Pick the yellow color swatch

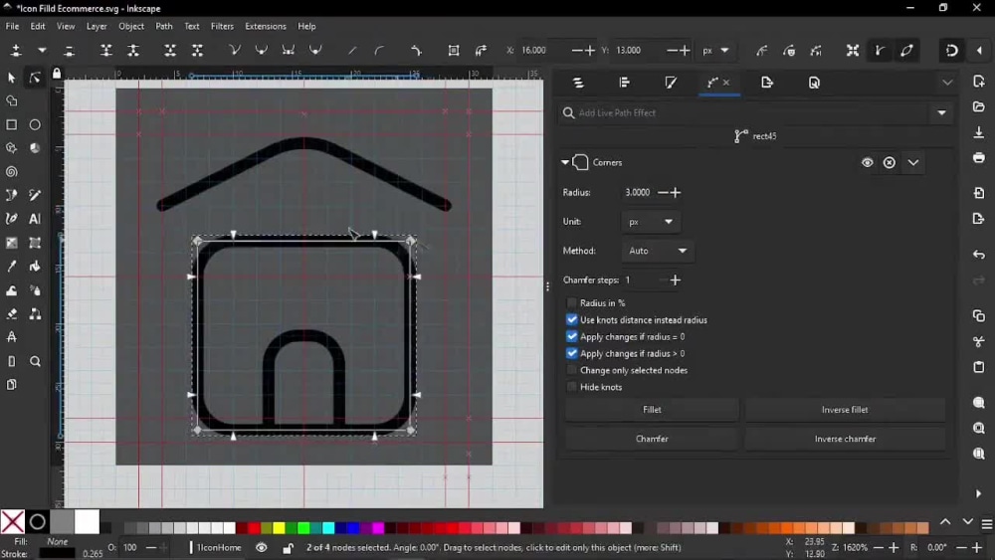279,527
